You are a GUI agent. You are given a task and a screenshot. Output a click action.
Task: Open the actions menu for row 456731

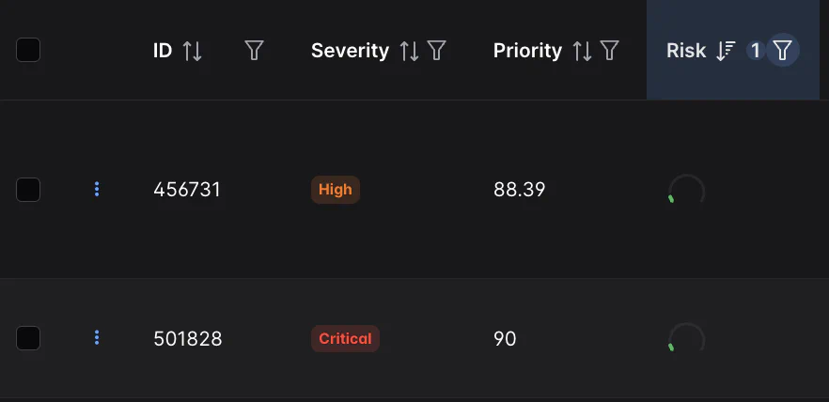pos(97,190)
